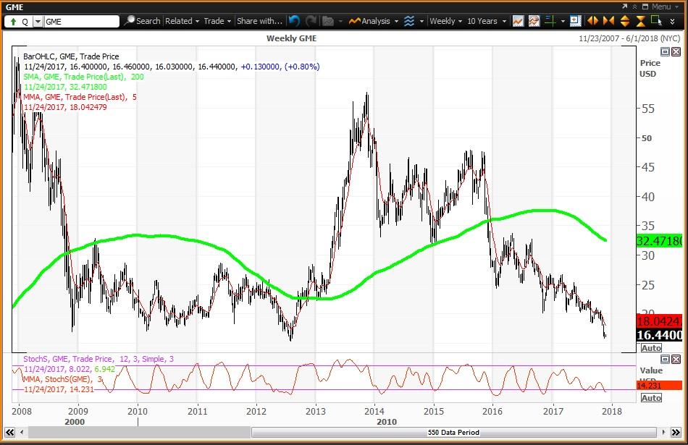Undo the last chart action
Viewport: 688px width, 445px height.
(295, 21)
